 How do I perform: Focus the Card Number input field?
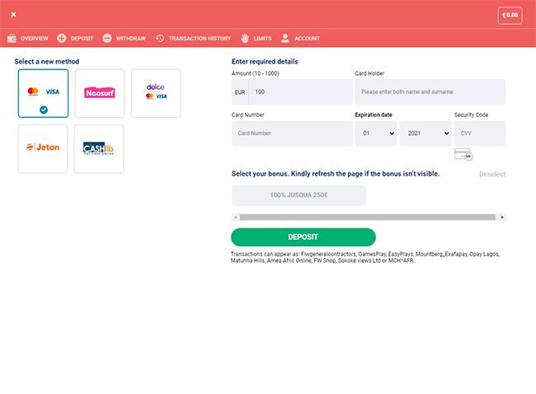click(x=291, y=133)
